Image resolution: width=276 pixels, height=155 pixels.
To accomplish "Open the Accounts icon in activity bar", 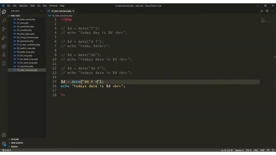I will click(x=4, y=135).
